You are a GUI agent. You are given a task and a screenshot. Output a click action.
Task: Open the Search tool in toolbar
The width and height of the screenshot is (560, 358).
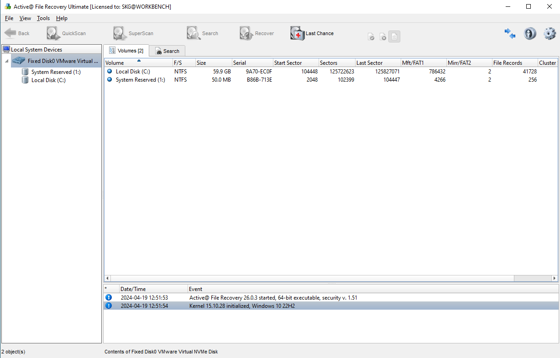(202, 33)
